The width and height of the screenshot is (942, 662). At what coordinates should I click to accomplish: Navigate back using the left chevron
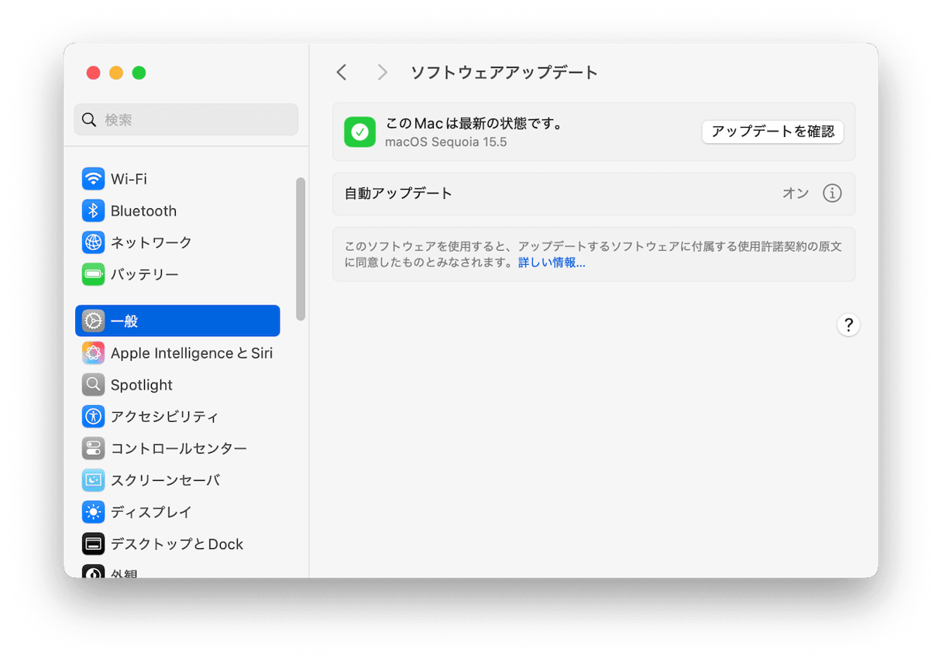pos(341,72)
